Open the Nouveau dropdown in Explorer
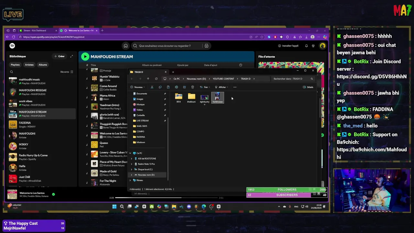 (138, 87)
